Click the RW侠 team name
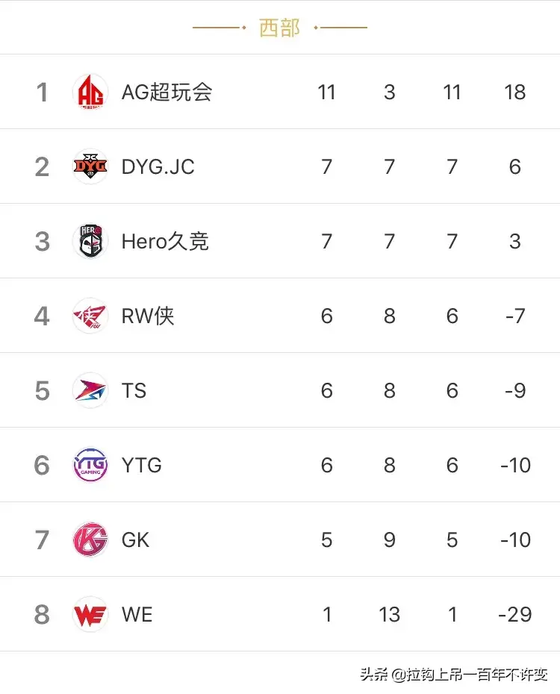 pos(148,316)
